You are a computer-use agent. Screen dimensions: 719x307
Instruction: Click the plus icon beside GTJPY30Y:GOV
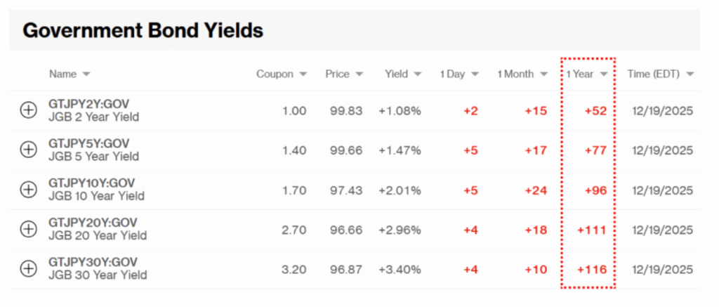[x=28, y=268]
